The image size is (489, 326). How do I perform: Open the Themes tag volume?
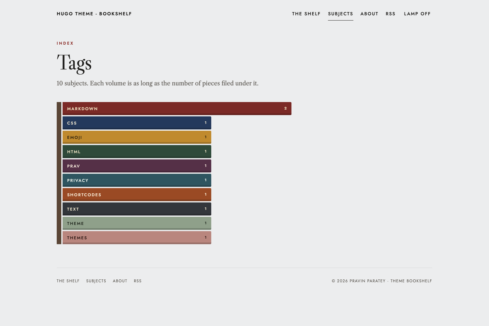coord(137,238)
